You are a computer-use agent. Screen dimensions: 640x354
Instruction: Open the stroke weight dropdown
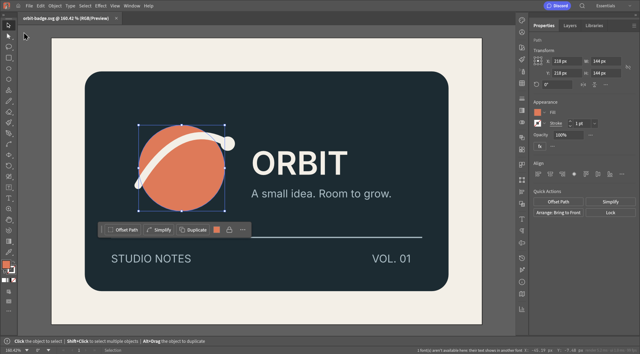(x=594, y=124)
